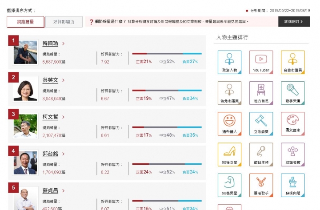Select the 台北市議員 category card
The image size is (320, 210).
tap(229, 93)
